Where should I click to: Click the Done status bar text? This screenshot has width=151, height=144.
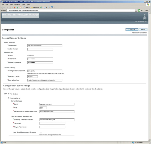tap(5, 142)
